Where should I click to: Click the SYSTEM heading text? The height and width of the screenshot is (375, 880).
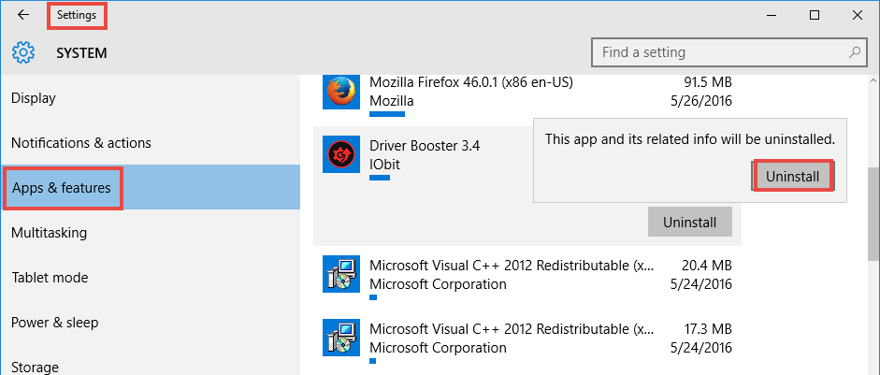point(81,53)
